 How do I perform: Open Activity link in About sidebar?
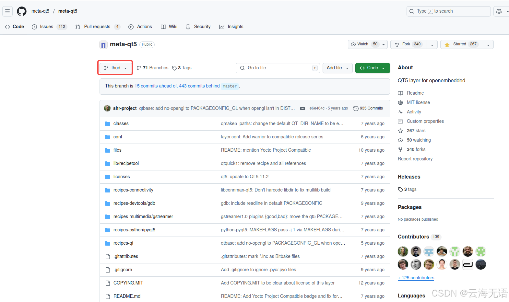[409, 112]
